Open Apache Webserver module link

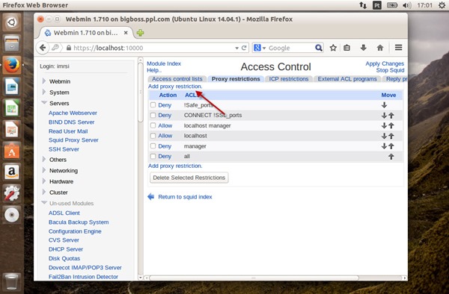pos(73,113)
